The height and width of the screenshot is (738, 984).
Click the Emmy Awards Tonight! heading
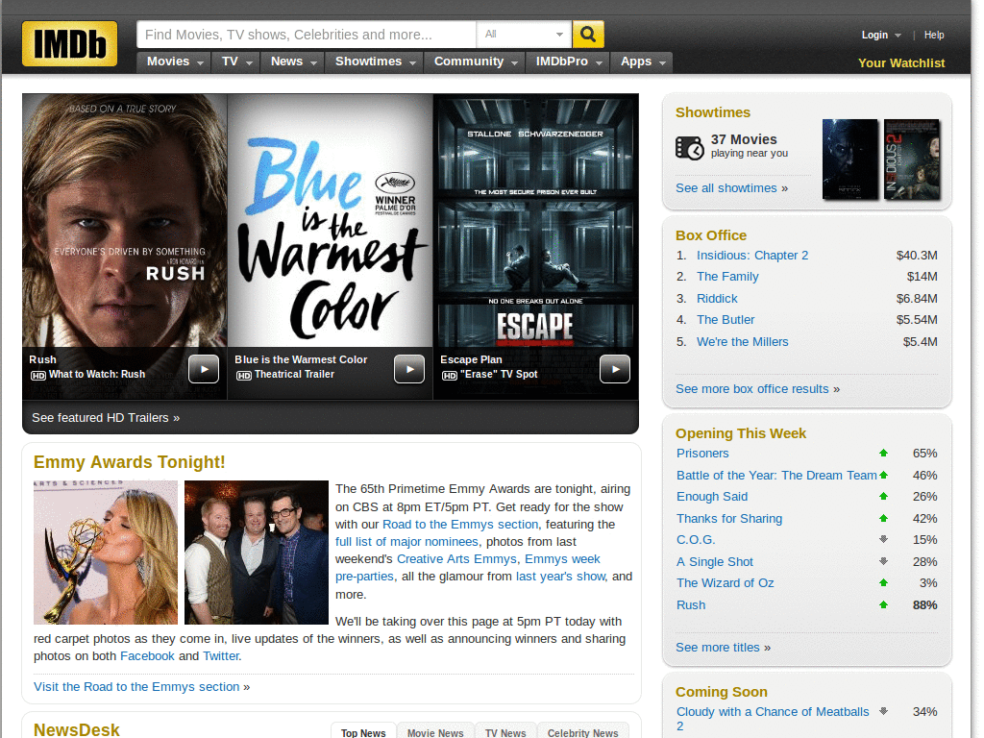tap(130, 462)
